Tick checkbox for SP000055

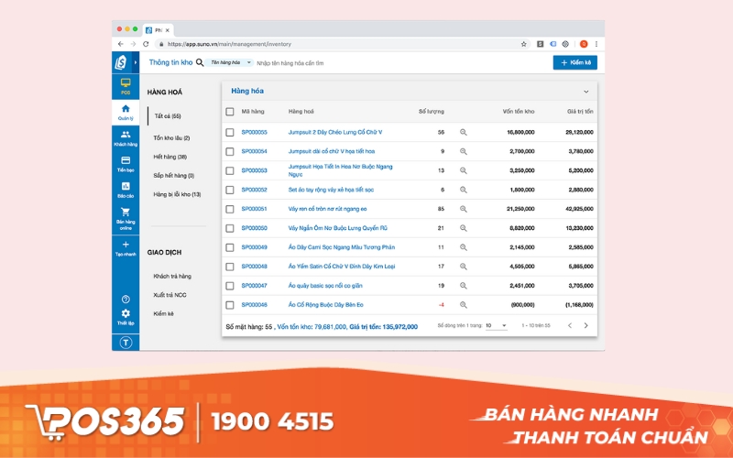[x=230, y=132]
